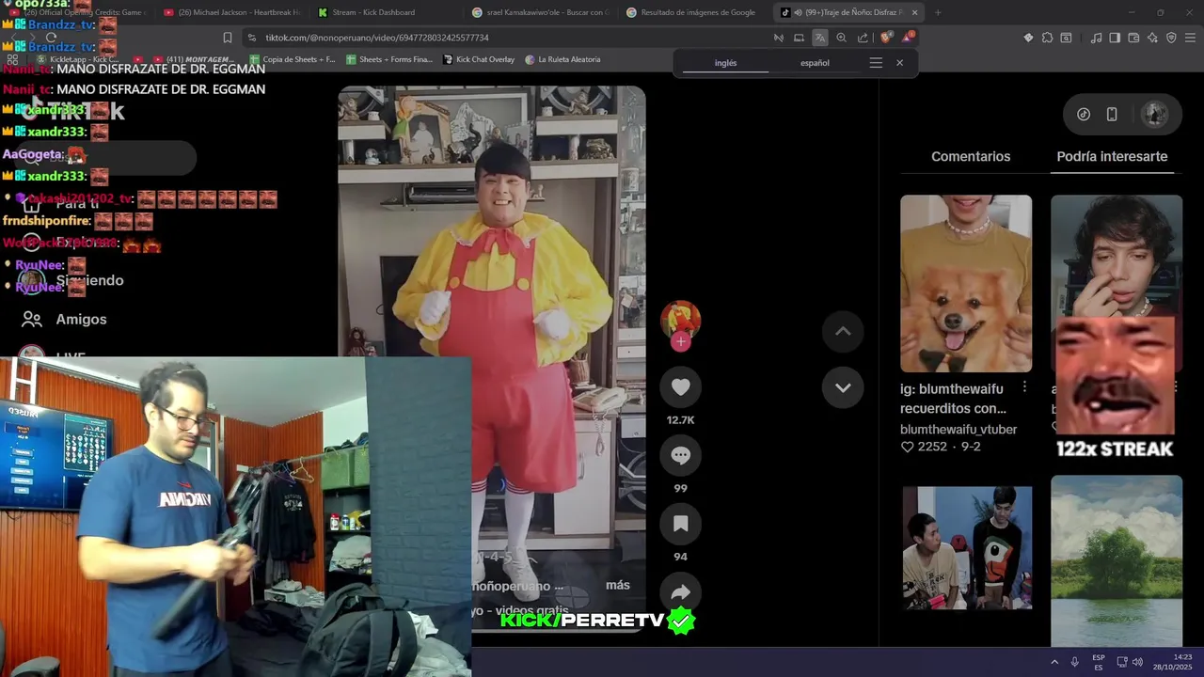This screenshot has width=1204, height=677.
Task: Click the phone app icon top right
Action: click(x=1112, y=114)
